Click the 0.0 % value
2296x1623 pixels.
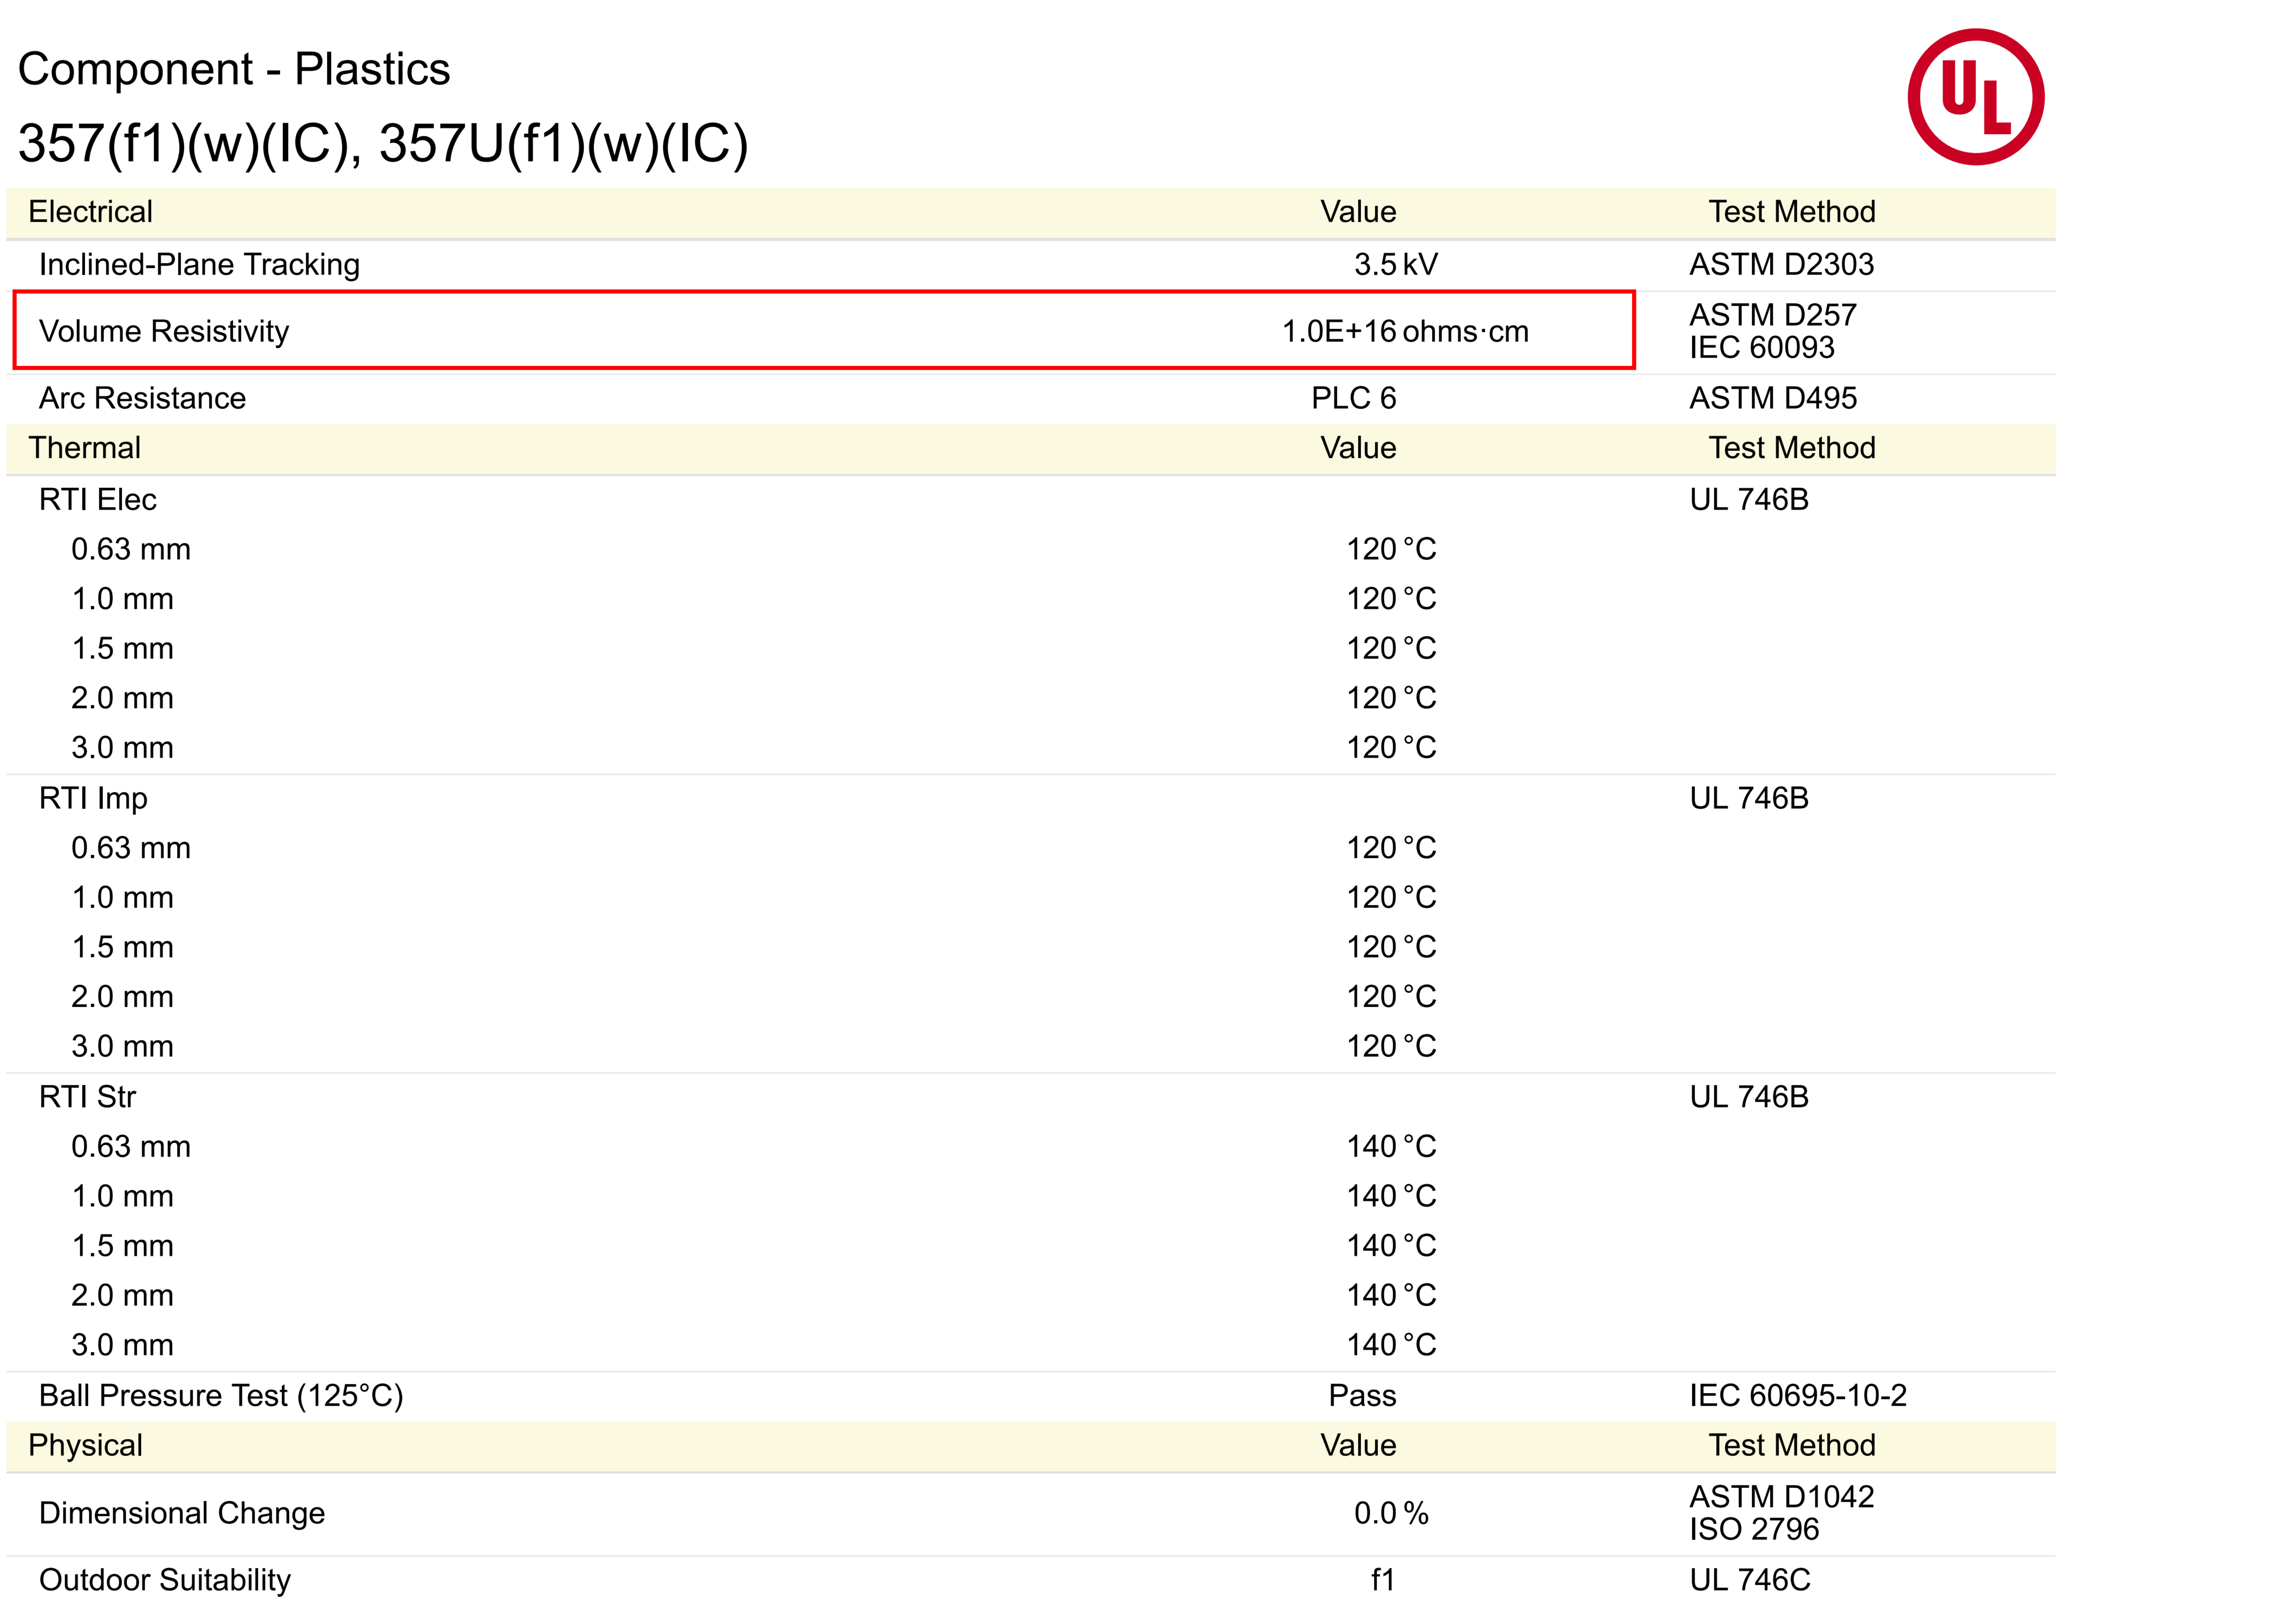click(x=1391, y=1513)
